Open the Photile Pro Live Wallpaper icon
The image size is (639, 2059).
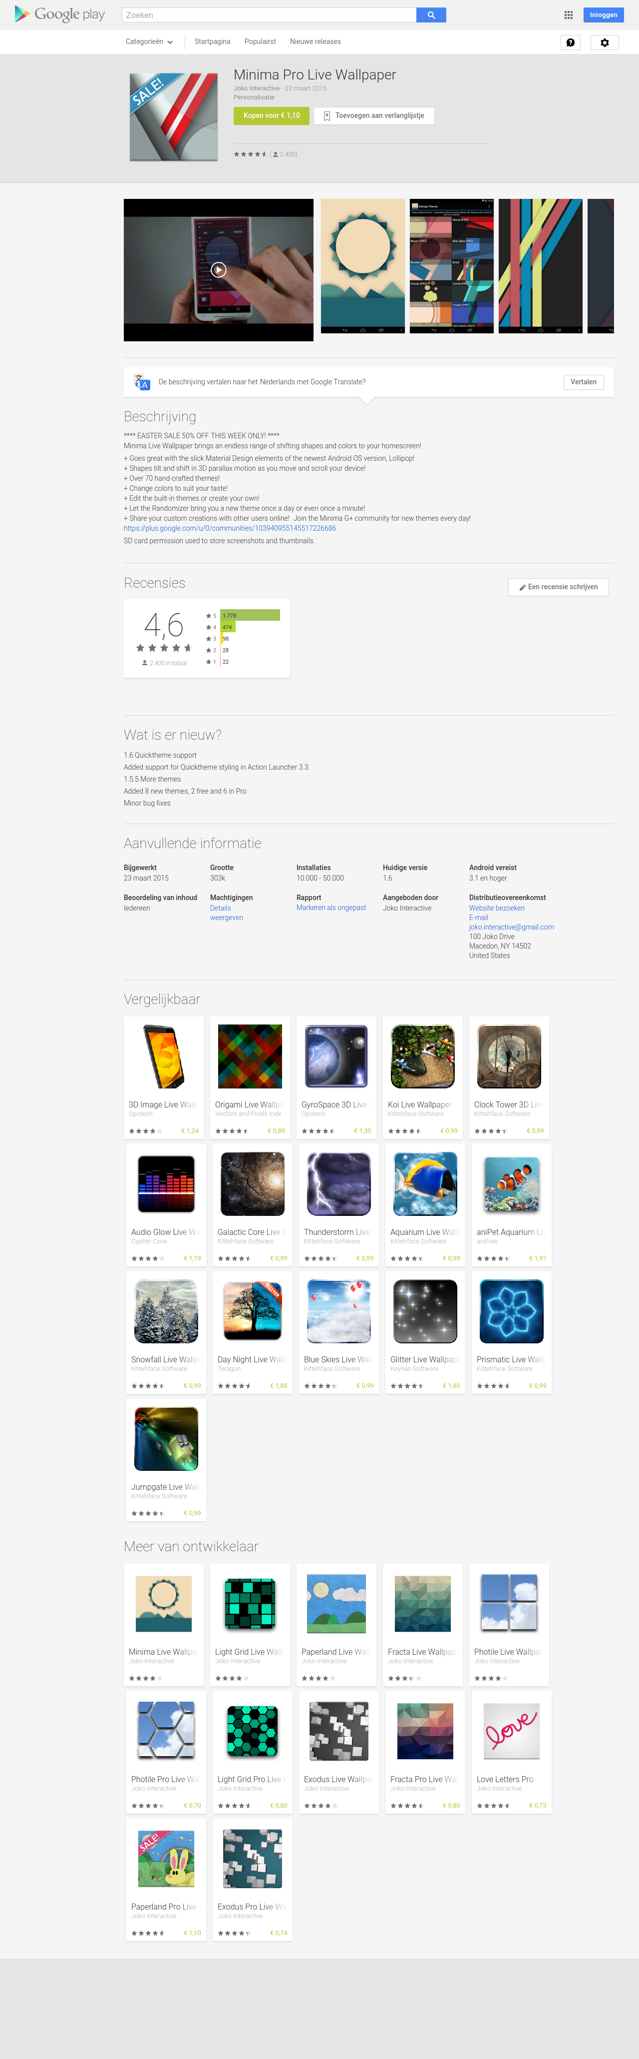coord(166,1731)
